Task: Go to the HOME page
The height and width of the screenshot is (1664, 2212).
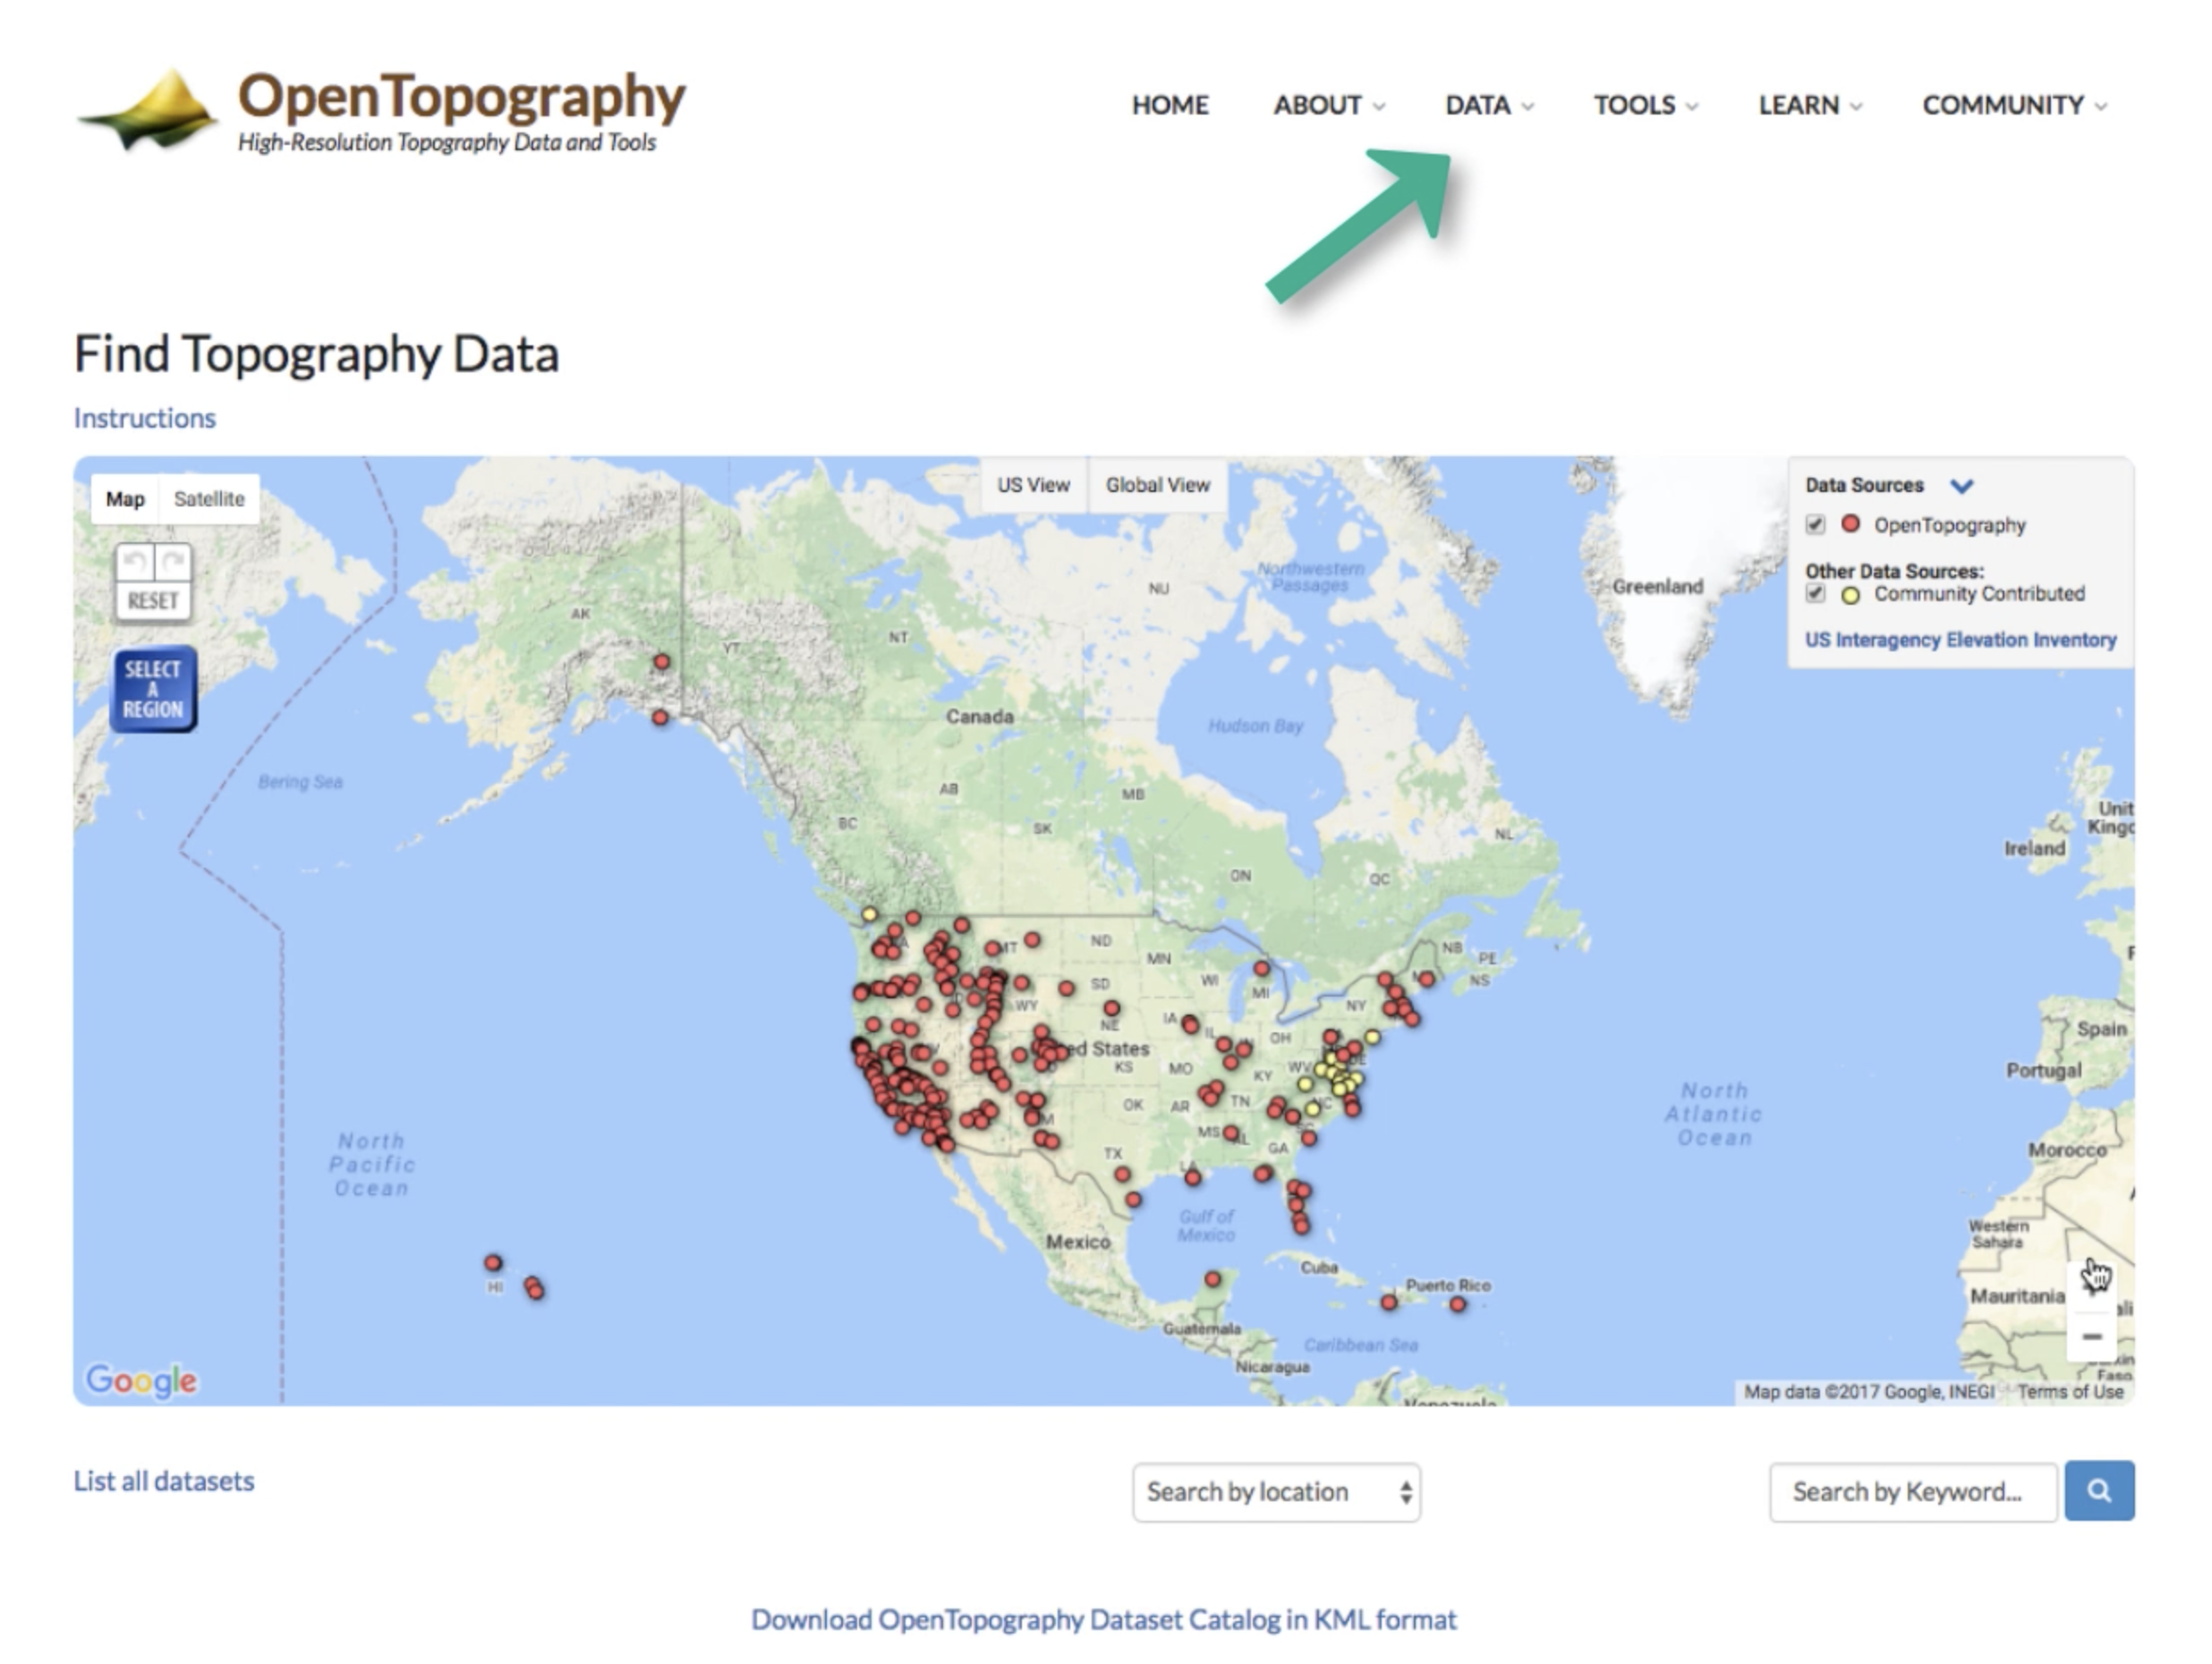Action: click(1170, 105)
